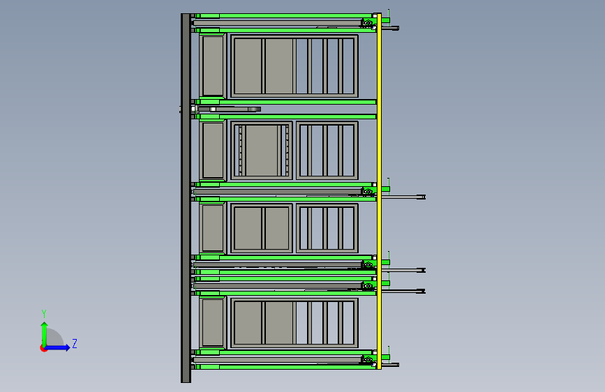Viewport: 605px width, 392px height.
Task: Click the "Z" axis label text
Action: (x=75, y=343)
